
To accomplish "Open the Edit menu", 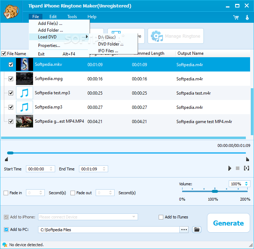I will (53, 17).
